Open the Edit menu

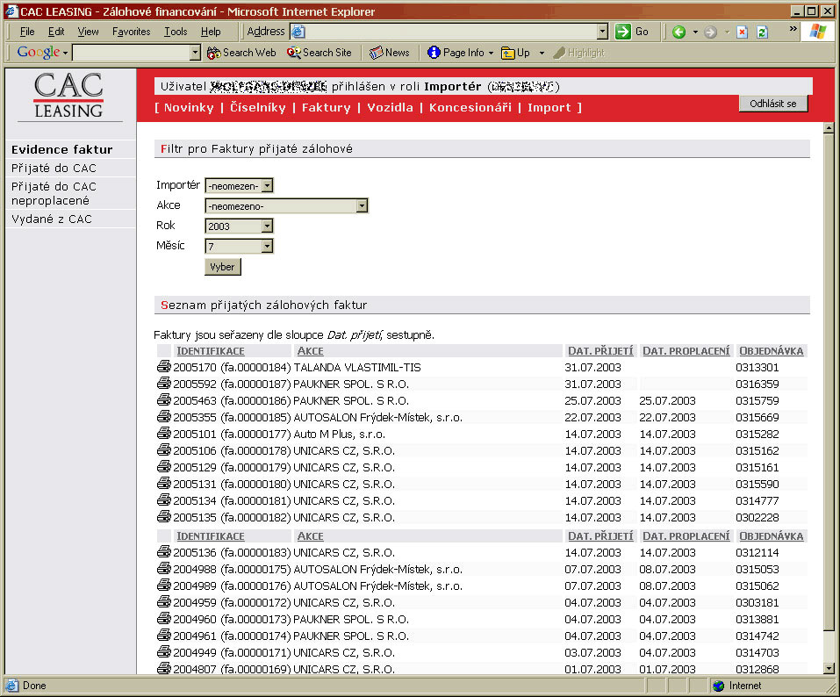[x=55, y=32]
